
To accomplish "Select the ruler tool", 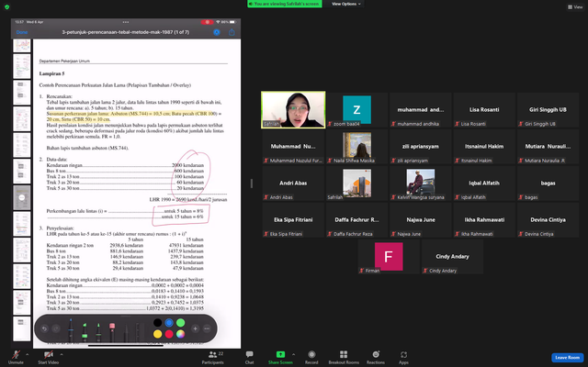I will point(140,332).
